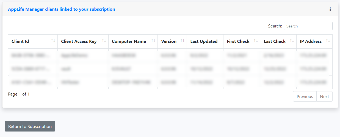Screen dimensions: 340x137
Task: Go to the Next page
Action: pyautogui.click(x=324, y=96)
